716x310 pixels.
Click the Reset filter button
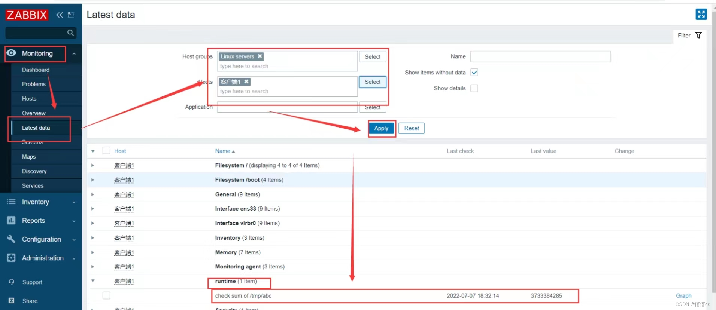coord(412,128)
